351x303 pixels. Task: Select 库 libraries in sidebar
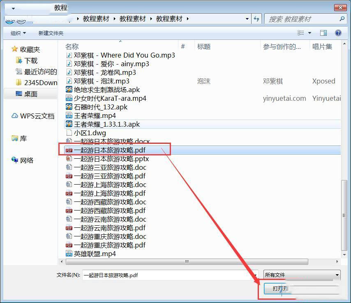(19, 139)
